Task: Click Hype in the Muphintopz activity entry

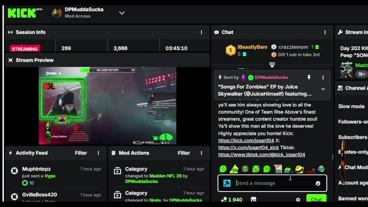Action: point(50,176)
